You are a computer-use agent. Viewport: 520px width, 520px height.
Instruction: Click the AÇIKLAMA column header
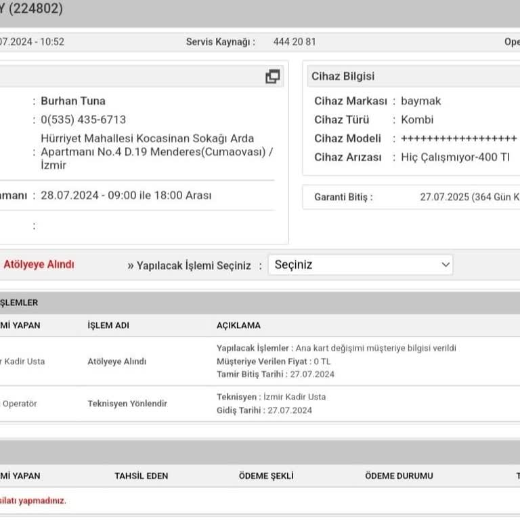238,326
